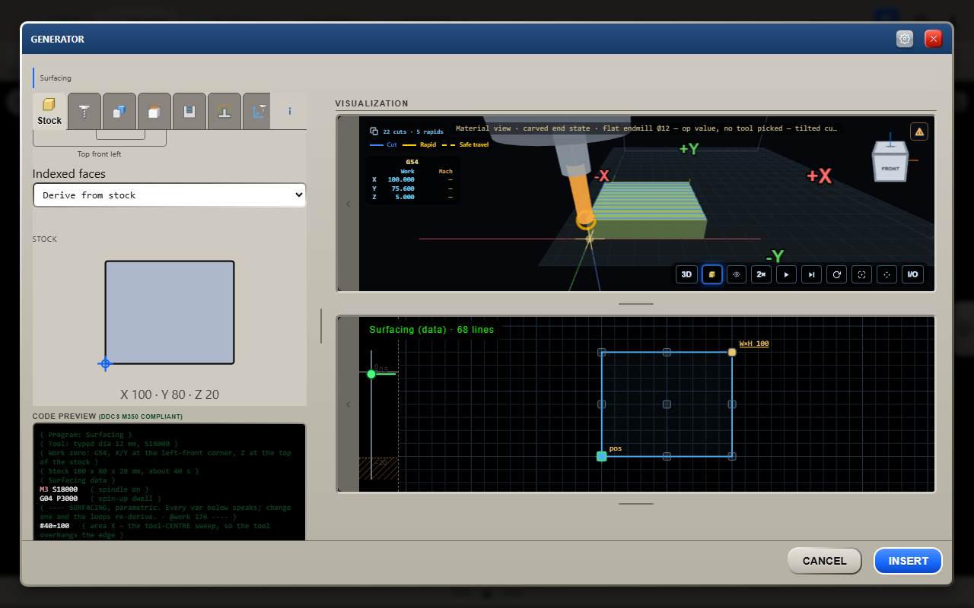This screenshot has width=974, height=608.
Task: Click the green depth slider handle
Action: pos(371,374)
